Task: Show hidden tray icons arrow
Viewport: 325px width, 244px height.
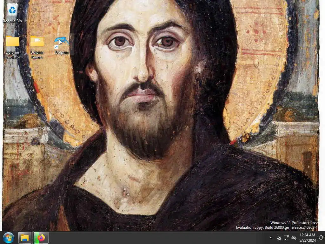Action: 271,238
